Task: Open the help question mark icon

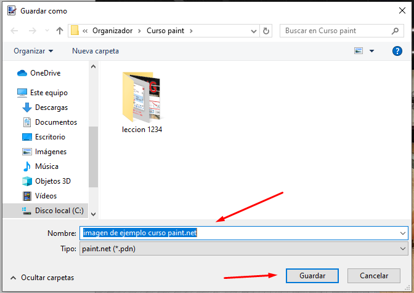Action: (x=397, y=51)
